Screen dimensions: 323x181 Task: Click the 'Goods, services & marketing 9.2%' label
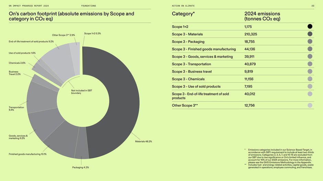point(18,137)
